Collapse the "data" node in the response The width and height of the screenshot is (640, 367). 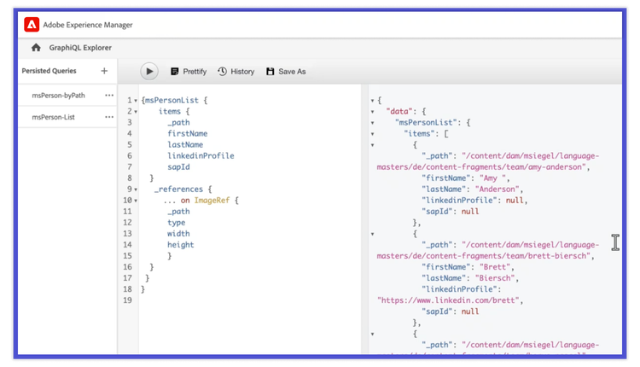(x=373, y=112)
